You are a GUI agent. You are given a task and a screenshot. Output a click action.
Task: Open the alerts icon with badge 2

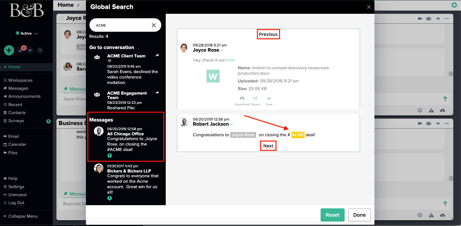21,50
